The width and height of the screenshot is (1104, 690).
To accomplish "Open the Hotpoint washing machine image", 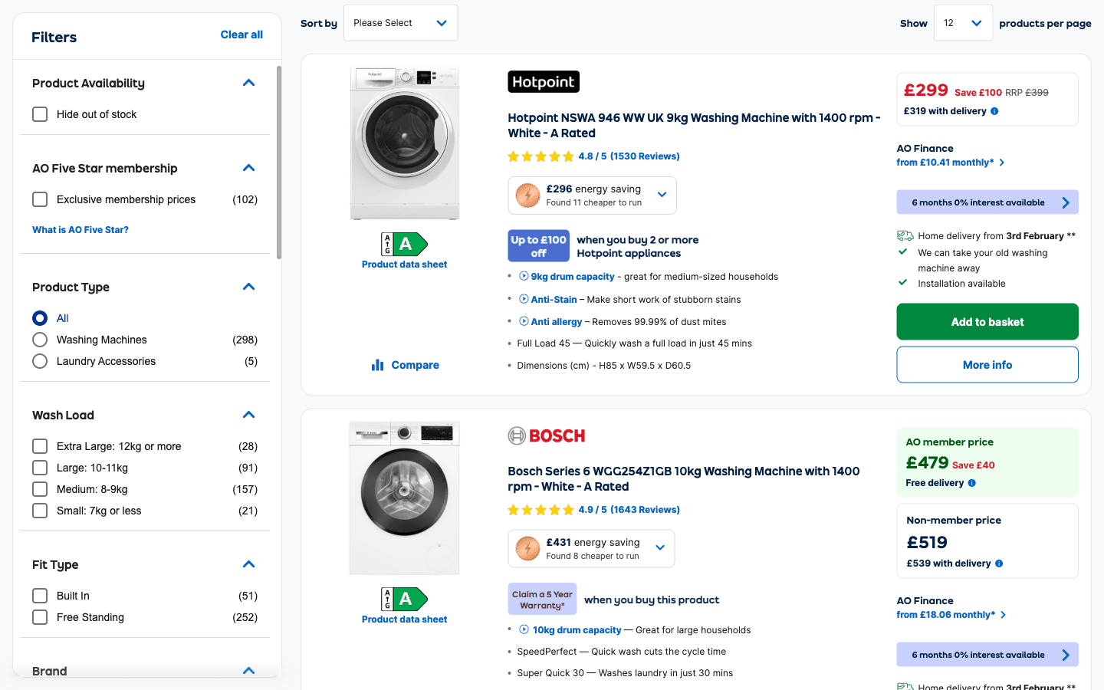I will tap(404, 143).
